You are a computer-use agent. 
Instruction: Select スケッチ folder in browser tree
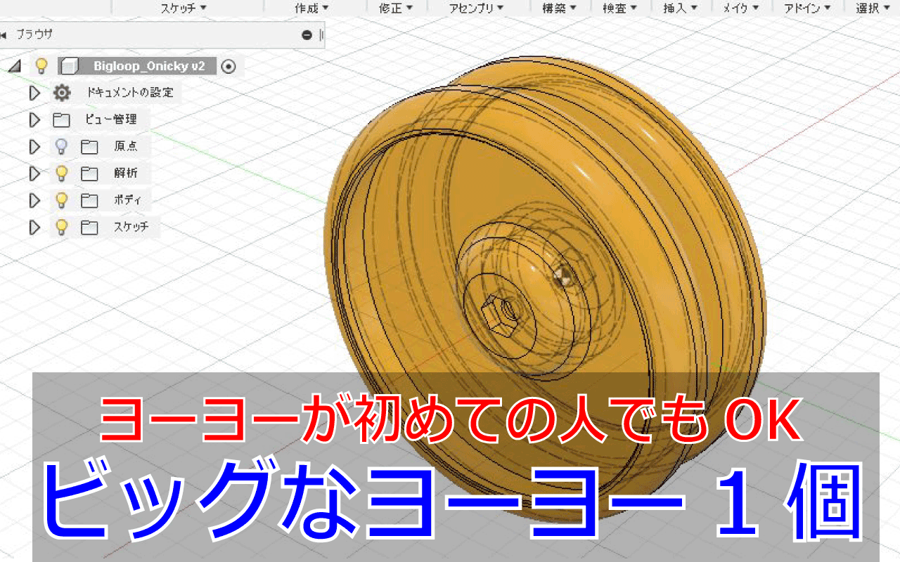[x=131, y=228]
